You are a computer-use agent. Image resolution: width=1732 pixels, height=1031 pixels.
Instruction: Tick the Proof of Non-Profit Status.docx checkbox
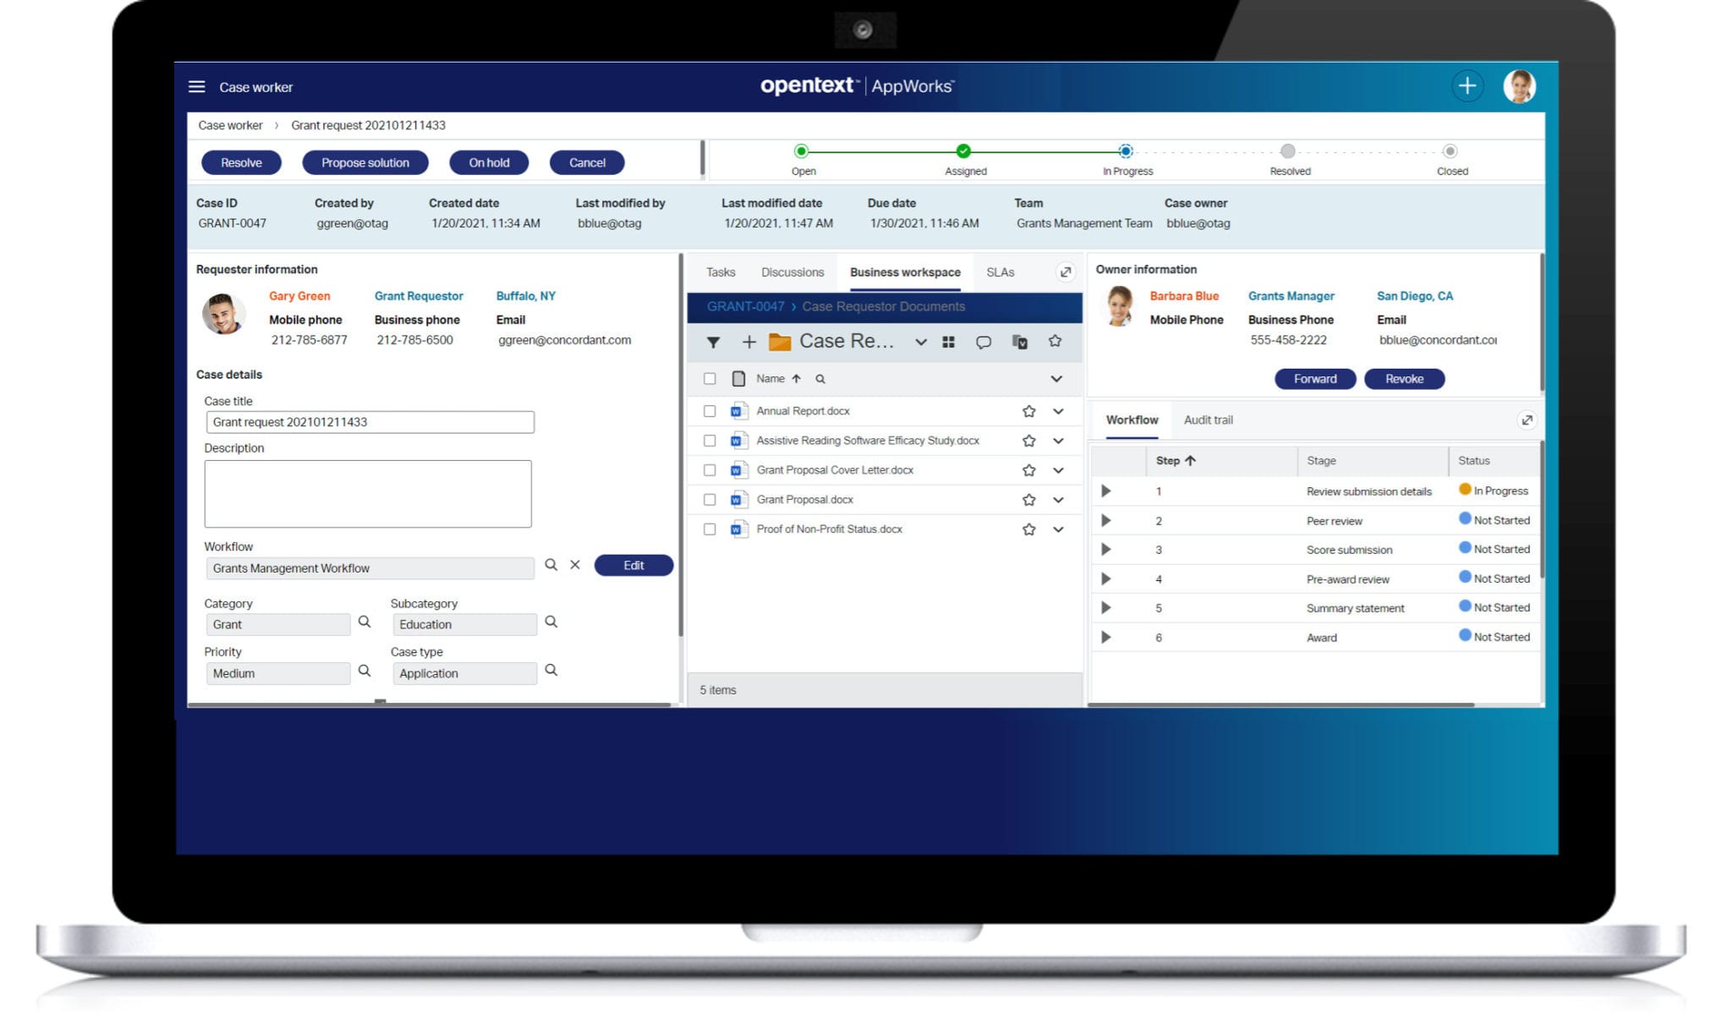(x=710, y=529)
